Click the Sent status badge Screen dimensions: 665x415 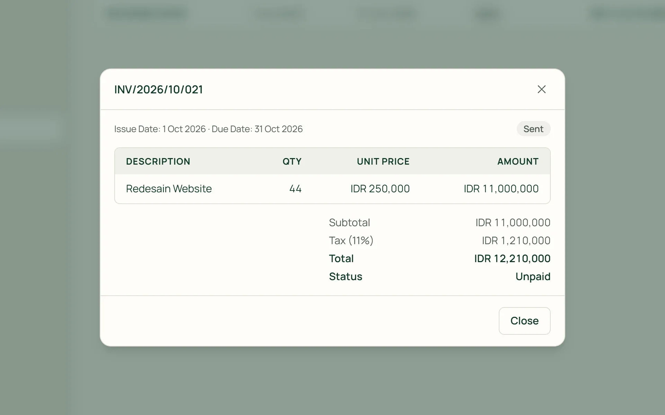tap(533, 129)
